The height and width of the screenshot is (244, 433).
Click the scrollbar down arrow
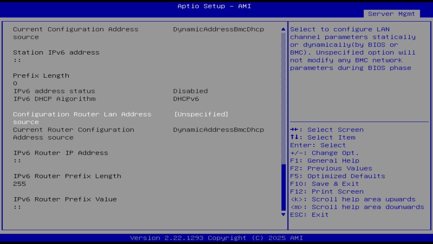pos(283,215)
